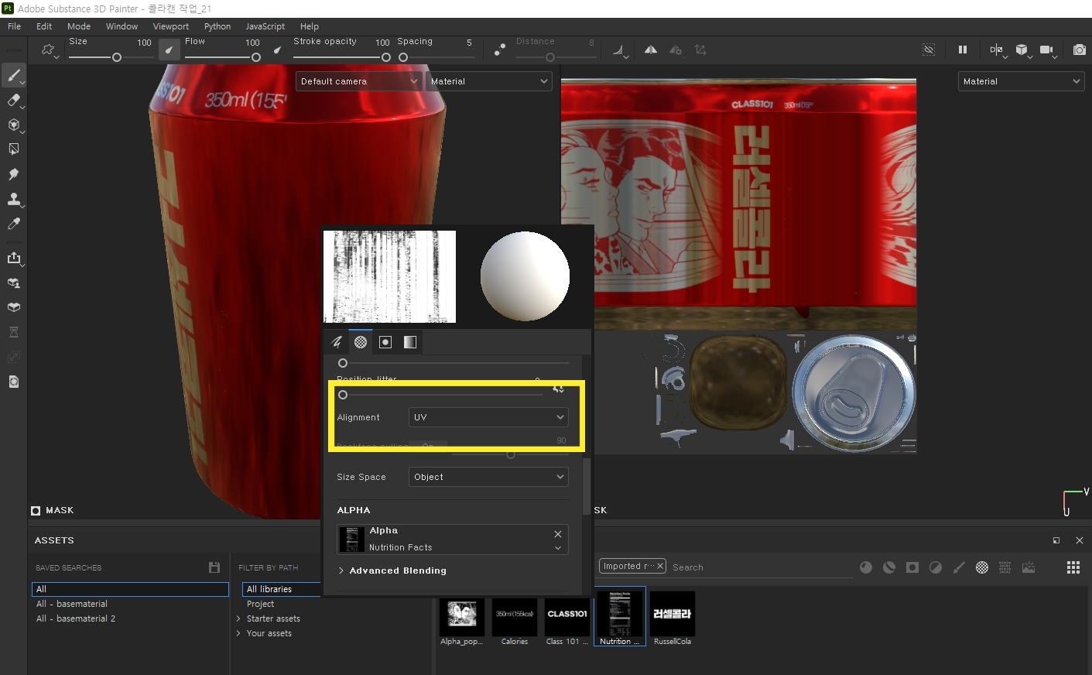Change assets grid view size

click(1073, 567)
